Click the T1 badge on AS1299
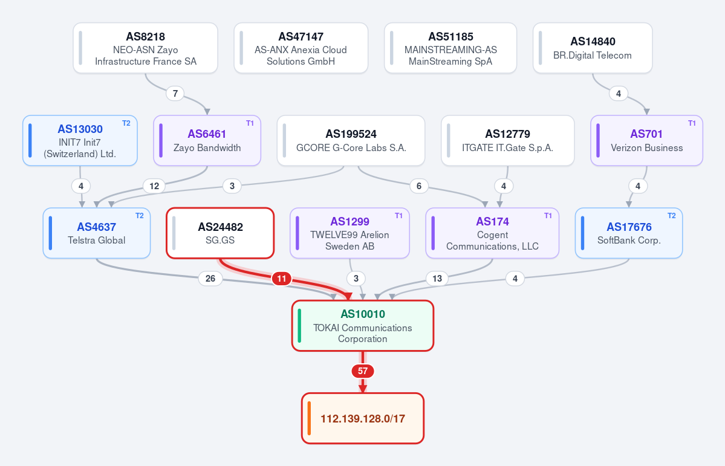Image resolution: width=725 pixels, height=466 pixels. coord(398,215)
